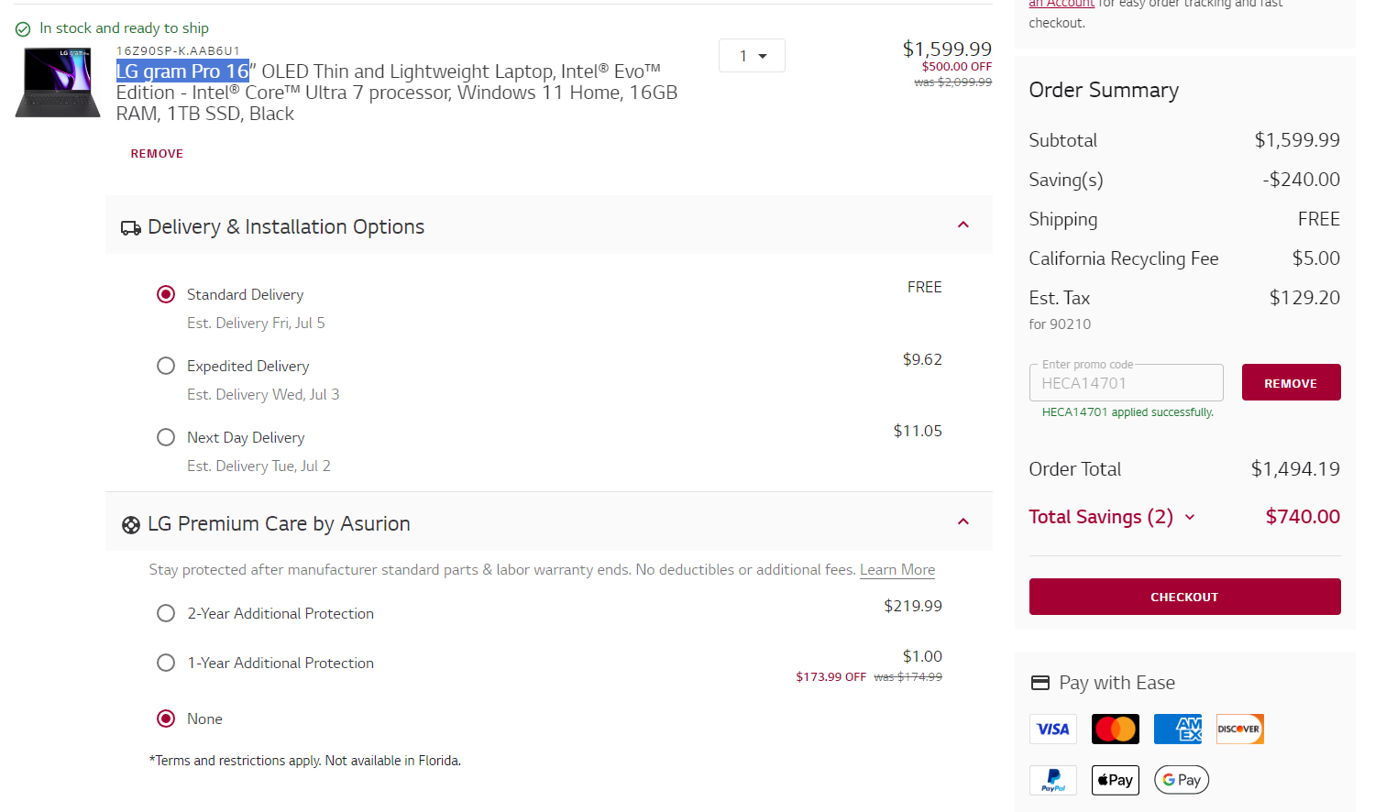Click the delivery truck icon
The height and width of the screenshot is (812, 1397).
pyautogui.click(x=130, y=228)
